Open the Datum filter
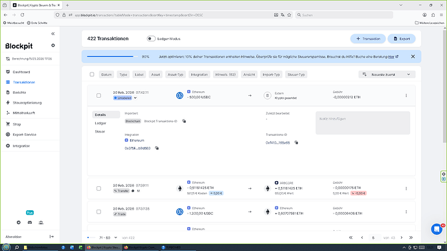 106,74
